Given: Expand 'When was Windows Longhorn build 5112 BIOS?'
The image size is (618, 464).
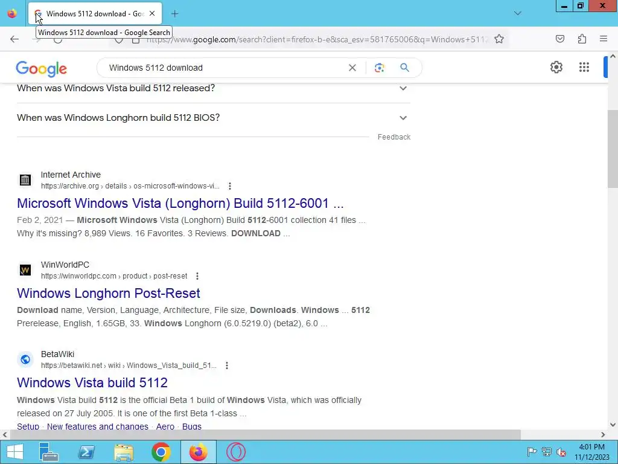Looking at the screenshot, I should click(x=214, y=118).
